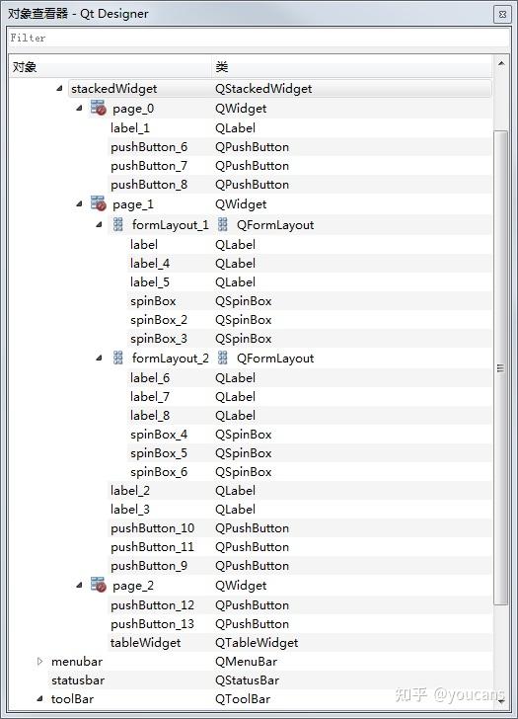This screenshot has width=518, height=719.
Task: Select the pushButton_12 item
Action: point(153,605)
